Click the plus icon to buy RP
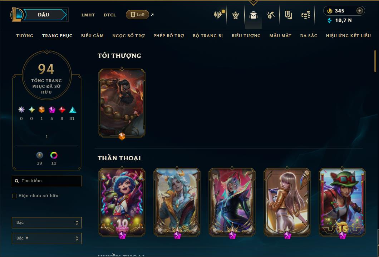The height and width of the screenshot is (257, 379). point(360,11)
